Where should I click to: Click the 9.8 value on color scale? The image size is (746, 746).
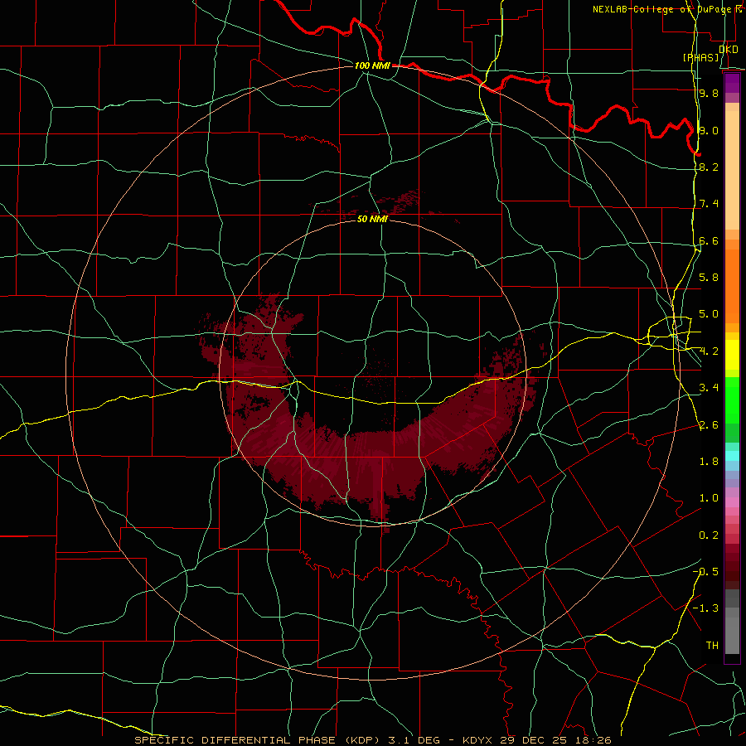coord(709,93)
